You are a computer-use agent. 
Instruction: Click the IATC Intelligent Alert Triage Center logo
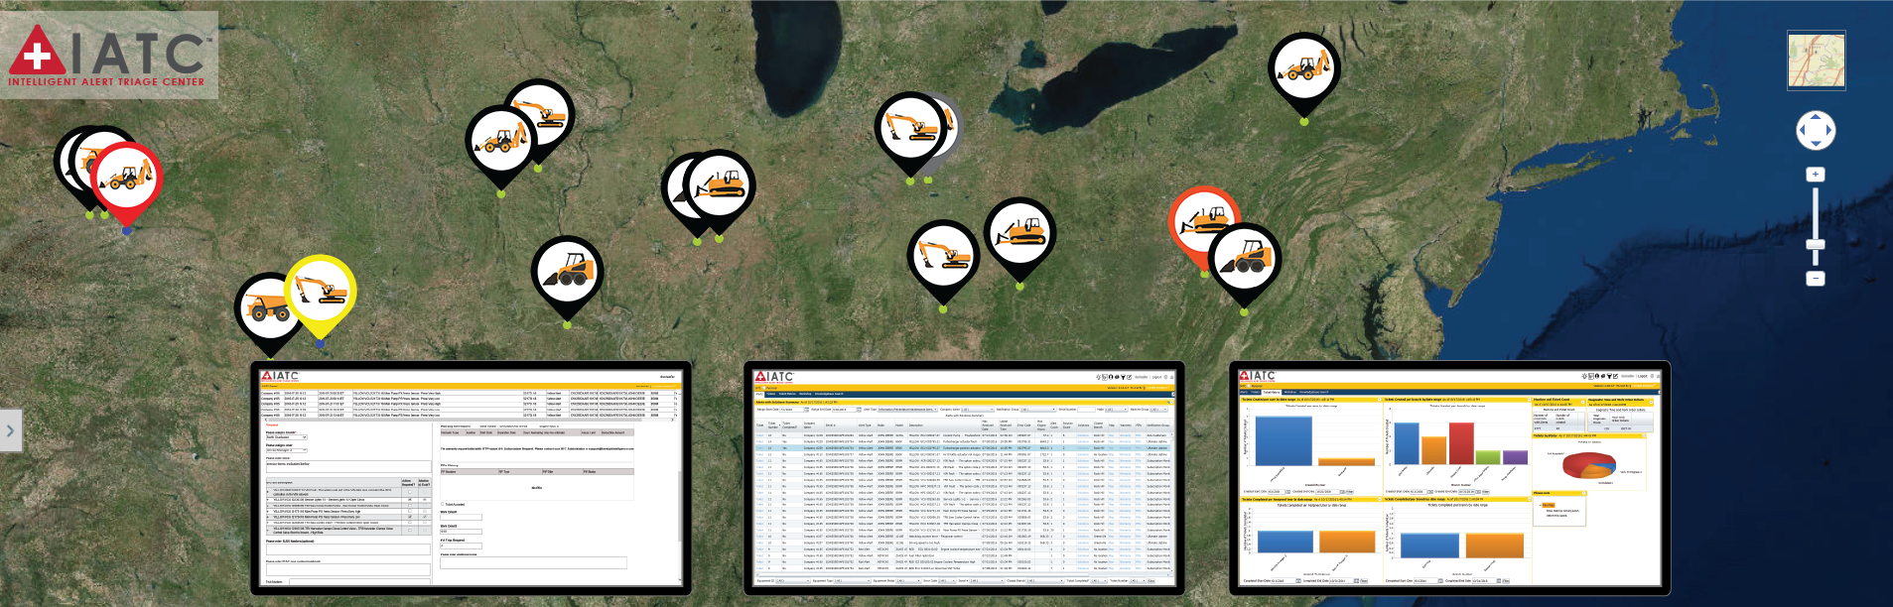(108, 55)
